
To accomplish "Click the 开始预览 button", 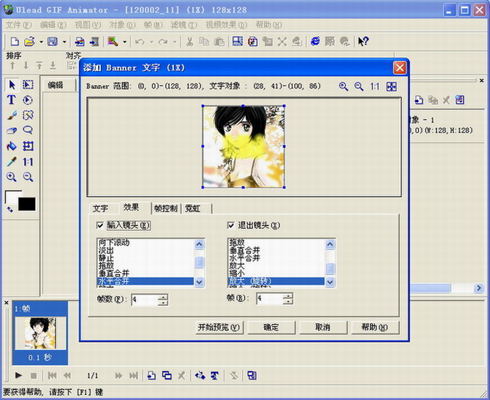I will (219, 328).
